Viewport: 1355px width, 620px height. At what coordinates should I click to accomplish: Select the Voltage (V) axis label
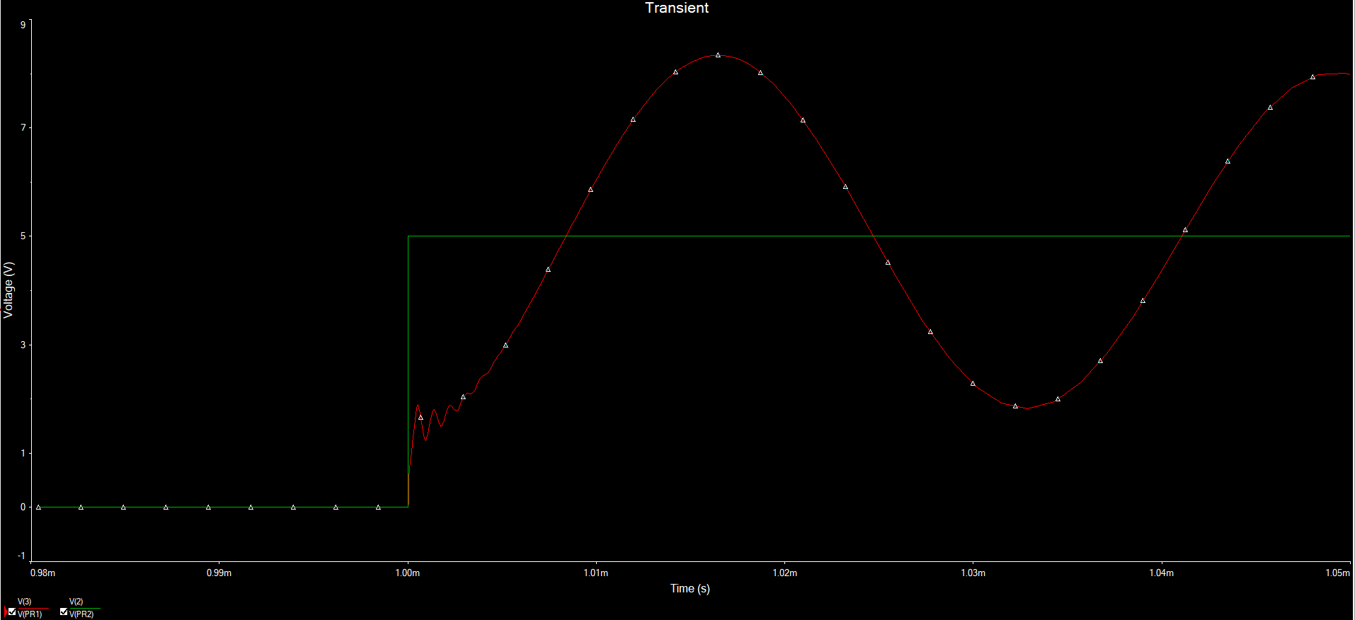(8, 289)
